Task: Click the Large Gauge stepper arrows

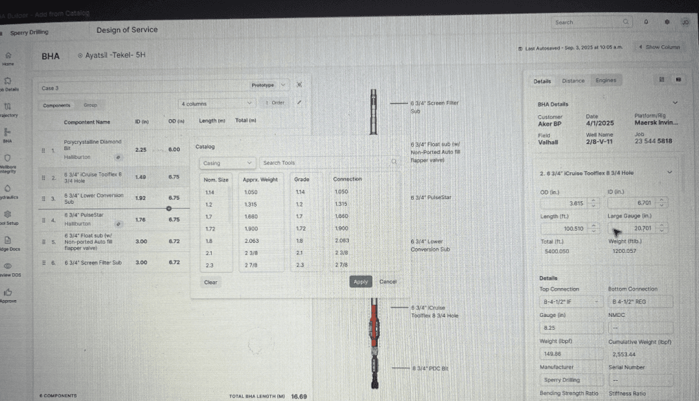Action: pyautogui.click(x=661, y=228)
